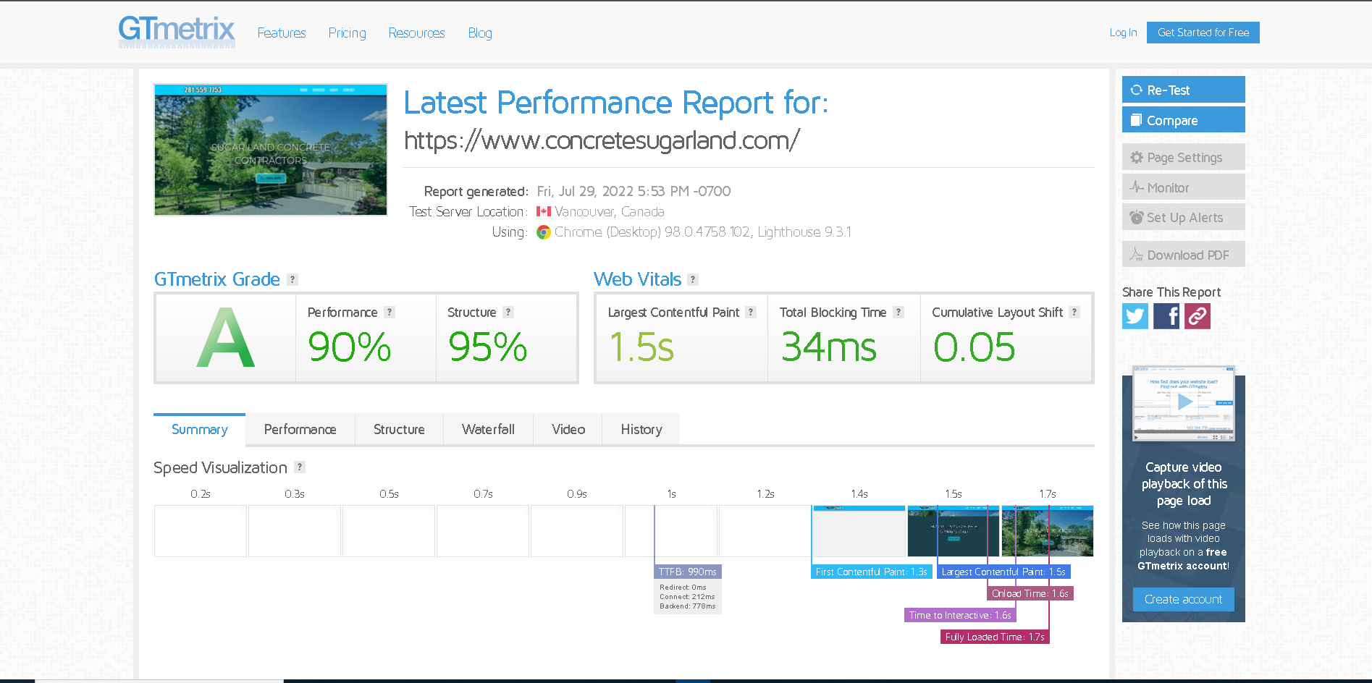Screen dimensions: 1372x683
Task: Open the Summary tab
Action: click(x=200, y=430)
